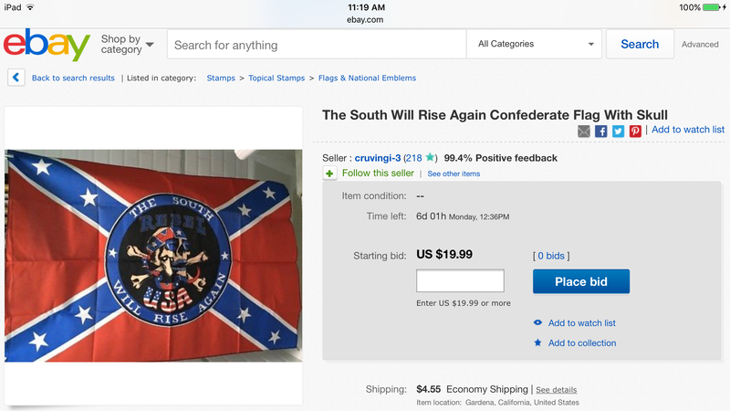730x411 pixels.
Task: Open Shop by category dropdown
Action: pos(127,45)
